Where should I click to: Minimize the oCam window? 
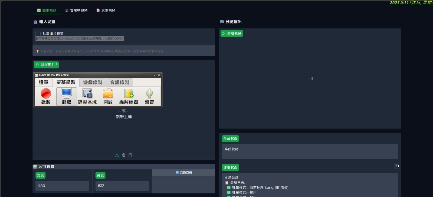[x=154, y=75]
